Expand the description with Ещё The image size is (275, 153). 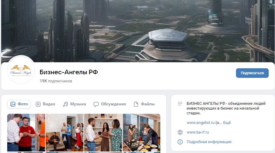tap(227, 122)
